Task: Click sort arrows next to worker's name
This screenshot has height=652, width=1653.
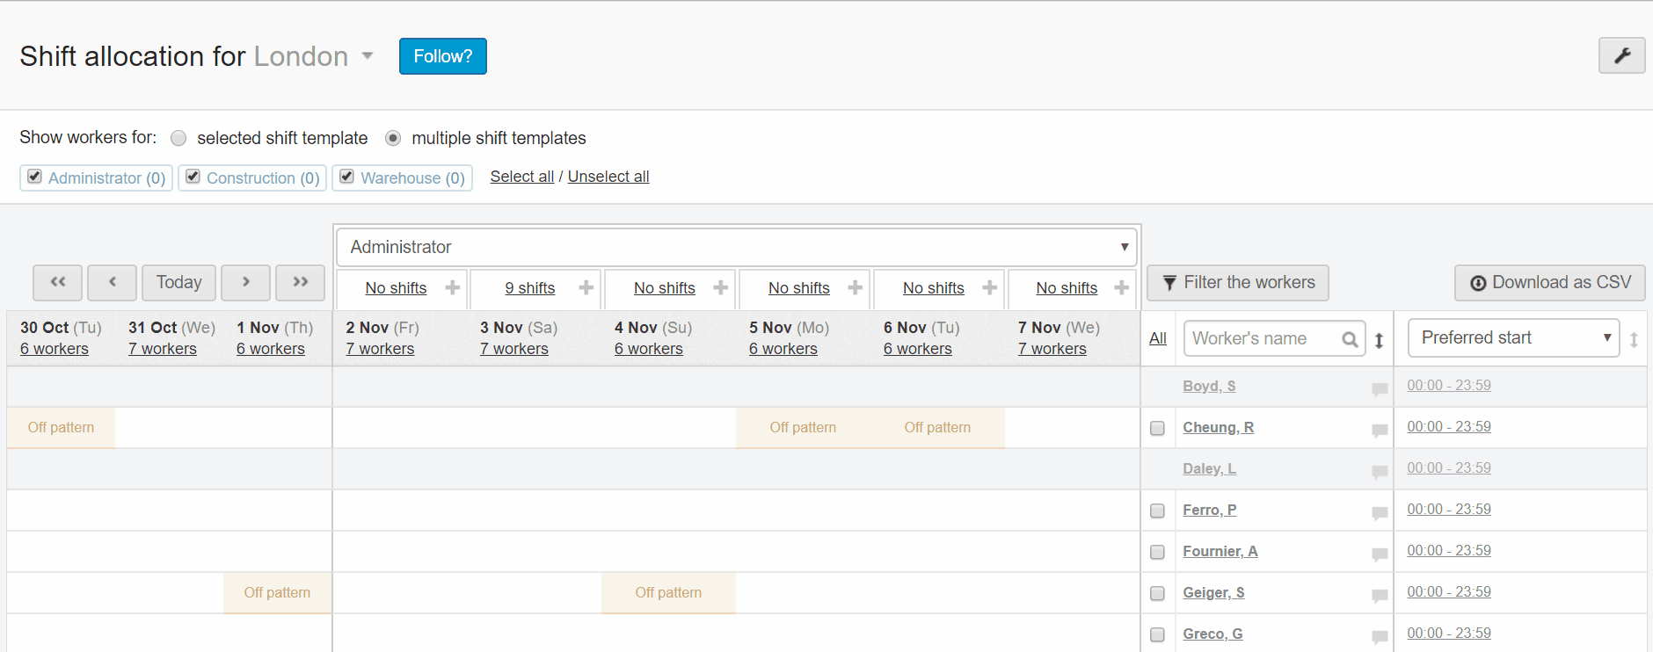Action: click(x=1380, y=340)
